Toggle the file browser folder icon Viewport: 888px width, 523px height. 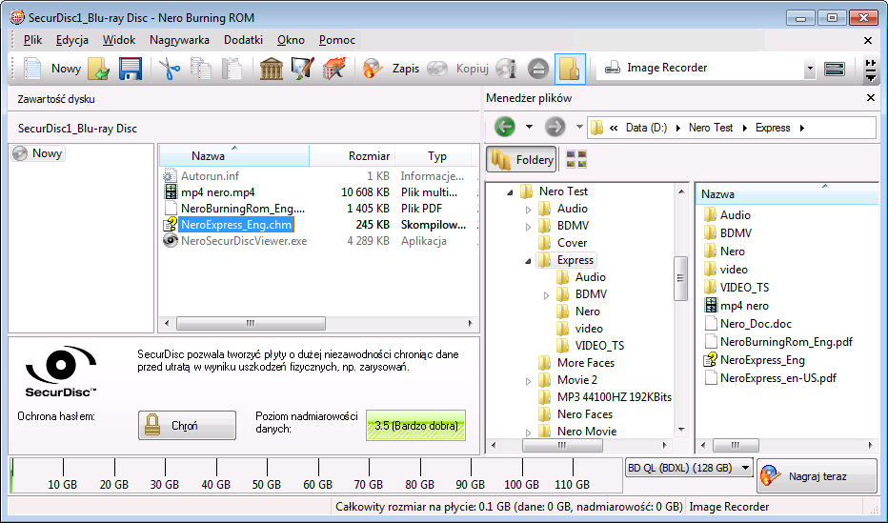tap(570, 69)
